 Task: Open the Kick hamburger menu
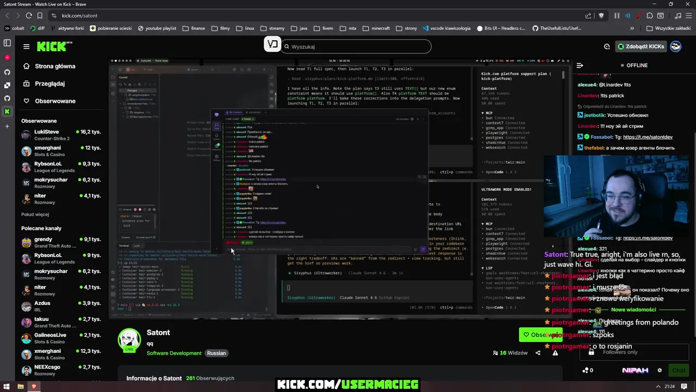(x=26, y=46)
